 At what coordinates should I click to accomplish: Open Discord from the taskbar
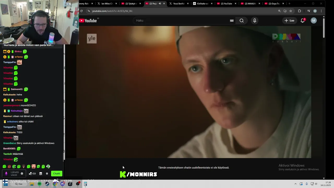62,184
